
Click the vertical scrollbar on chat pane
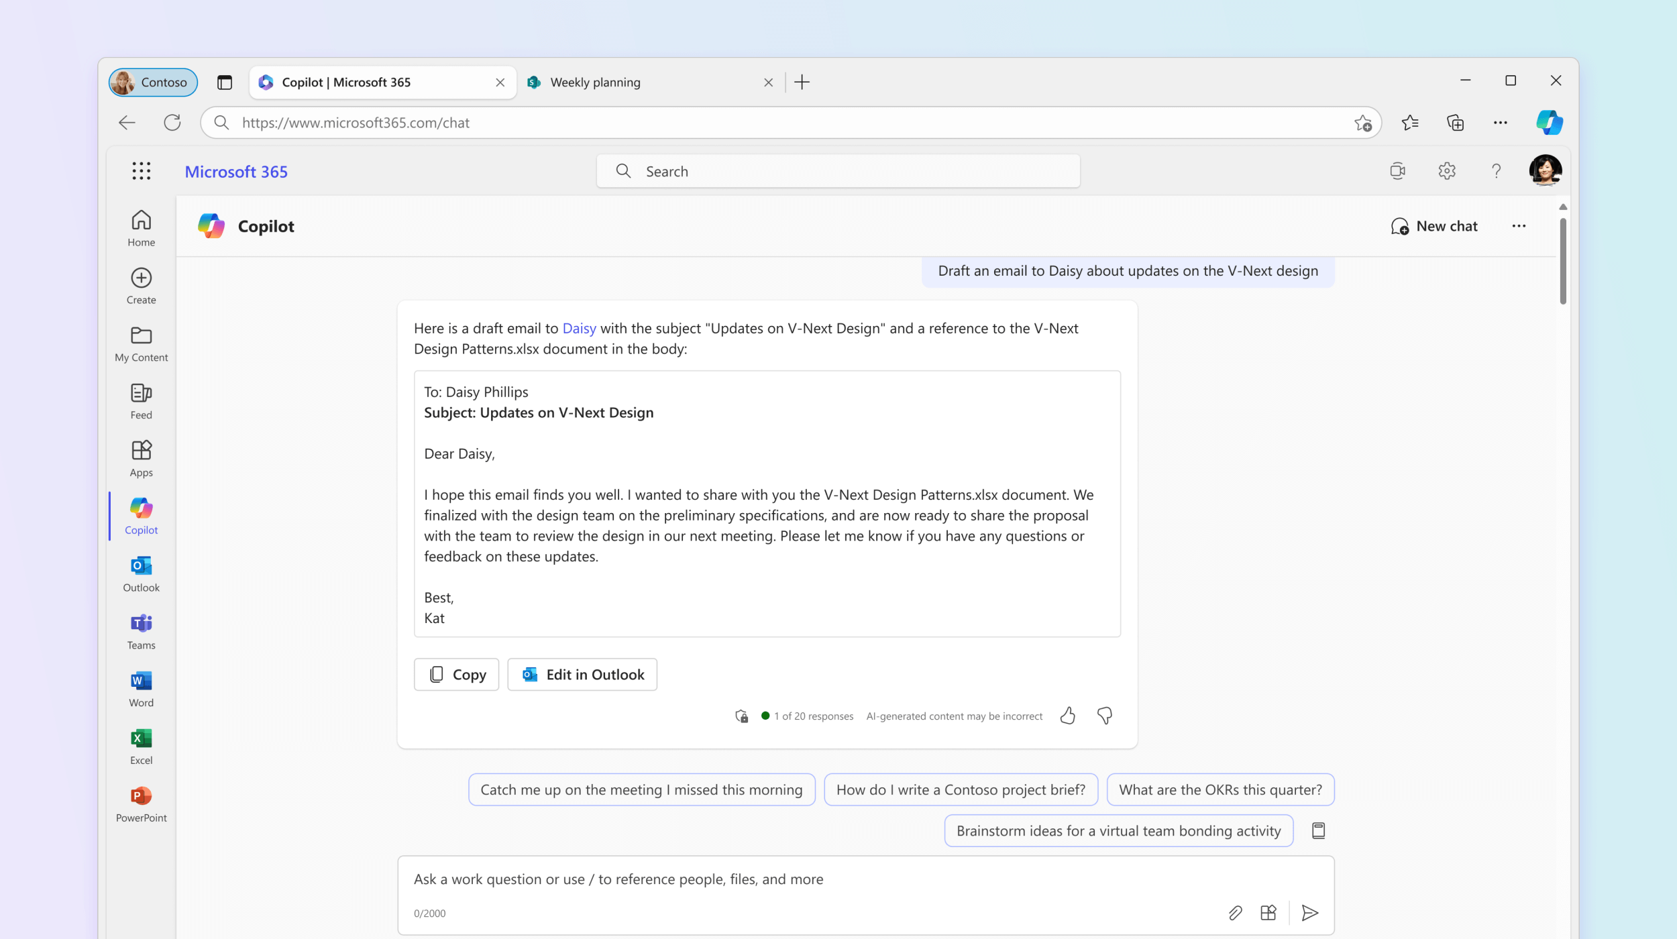click(1562, 262)
